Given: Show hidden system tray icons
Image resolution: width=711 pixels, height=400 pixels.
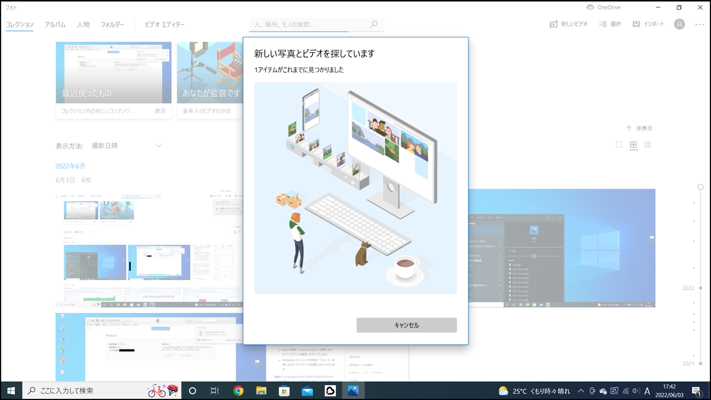Looking at the screenshot, I should (x=581, y=391).
